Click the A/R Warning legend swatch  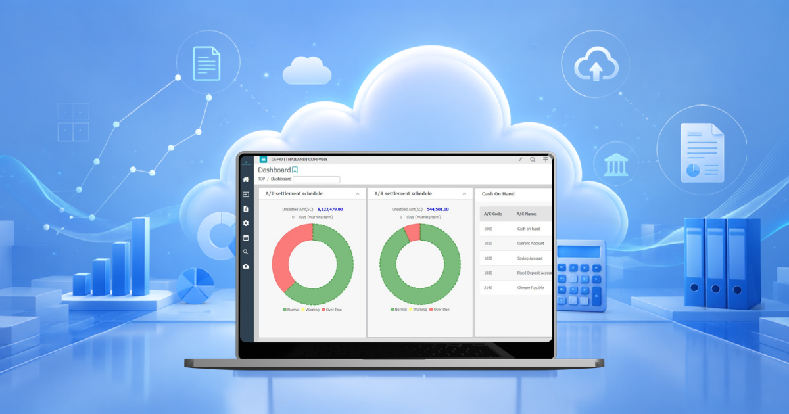410,310
